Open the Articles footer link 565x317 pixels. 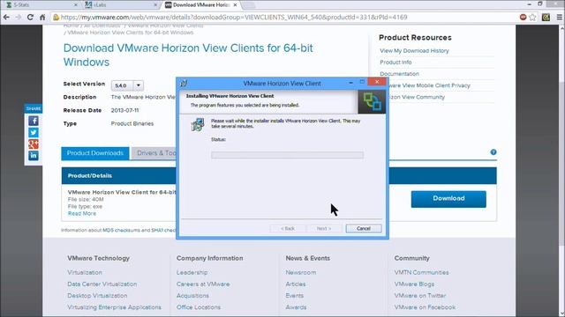coord(296,284)
